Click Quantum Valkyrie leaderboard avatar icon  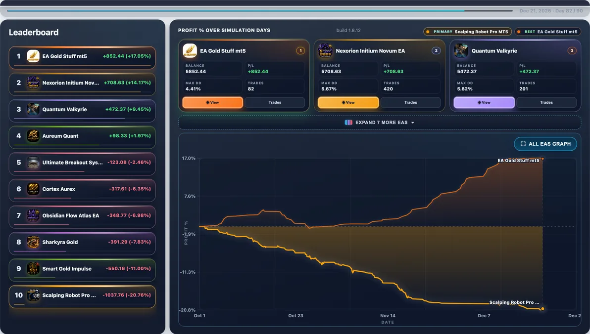33,109
